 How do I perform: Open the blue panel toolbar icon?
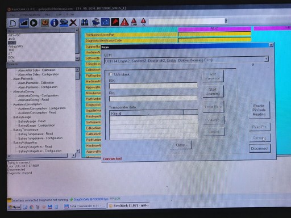click(105, 22)
